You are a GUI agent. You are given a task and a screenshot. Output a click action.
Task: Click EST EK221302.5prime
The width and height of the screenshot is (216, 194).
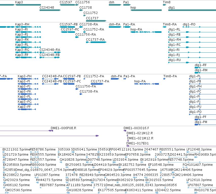[x=4, y=152]
